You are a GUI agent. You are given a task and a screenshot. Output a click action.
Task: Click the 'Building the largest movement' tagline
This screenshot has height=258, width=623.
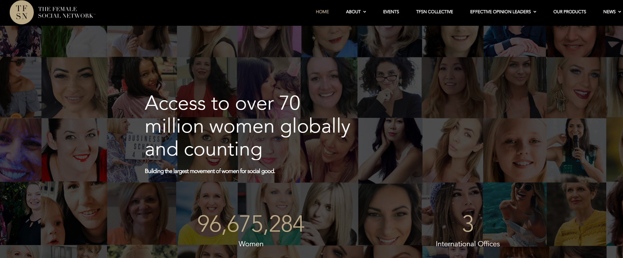[210, 171]
